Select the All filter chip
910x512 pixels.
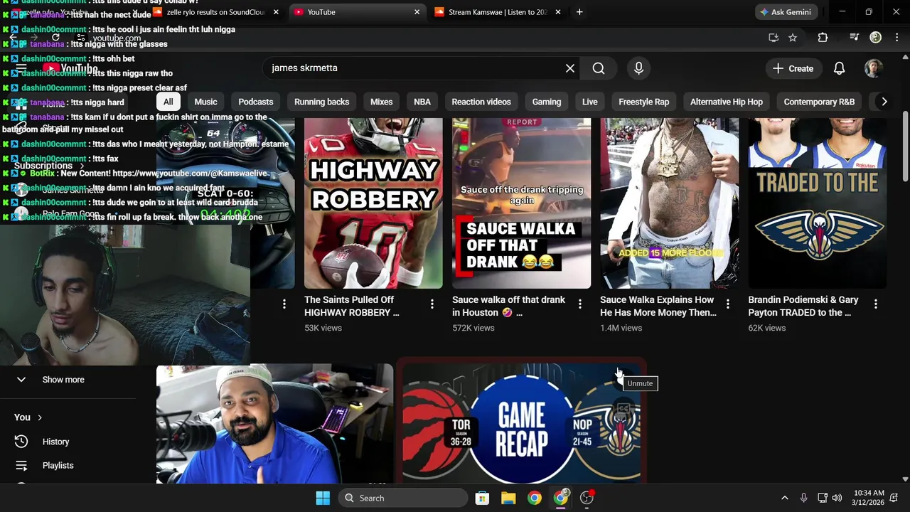(x=168, y=102)
